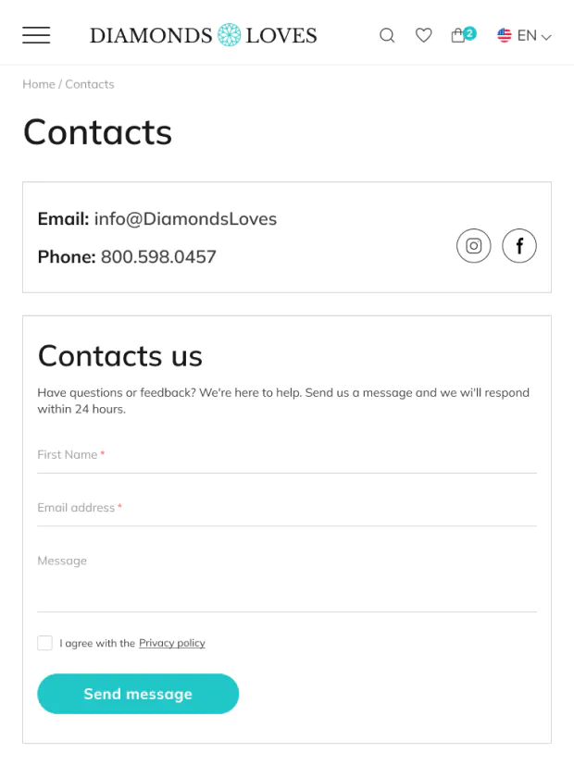Click the US flag icon
This screenshot has height=765, width=574.
(x=505, y=35)
